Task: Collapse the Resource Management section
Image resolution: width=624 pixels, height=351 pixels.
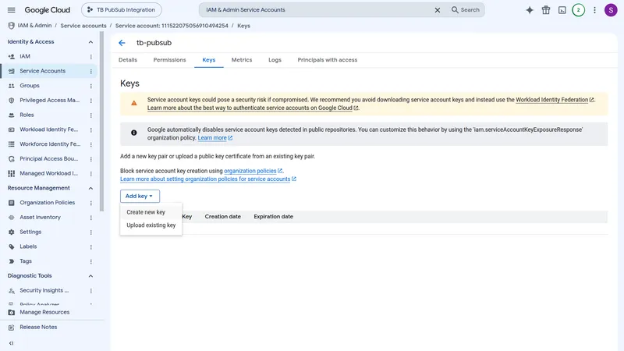Action: [x=90, y=188]
